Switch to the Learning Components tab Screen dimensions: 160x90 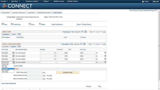pos(18,13)
